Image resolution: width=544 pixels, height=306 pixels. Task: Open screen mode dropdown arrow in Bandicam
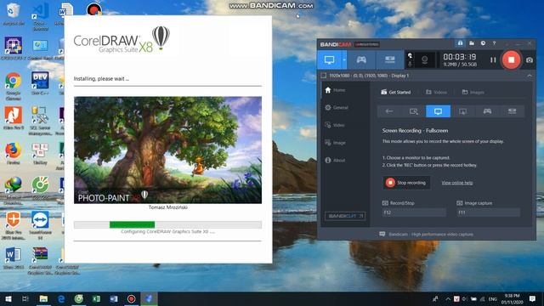coord(344,59)
